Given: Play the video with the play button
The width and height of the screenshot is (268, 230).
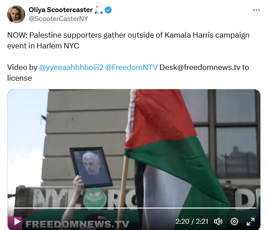Looking at the screenshot, I should tap(17, 221).
